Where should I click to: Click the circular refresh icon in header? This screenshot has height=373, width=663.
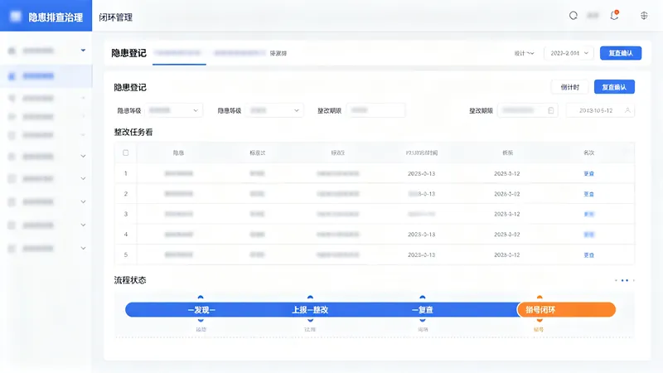click(x=573, y=16)
